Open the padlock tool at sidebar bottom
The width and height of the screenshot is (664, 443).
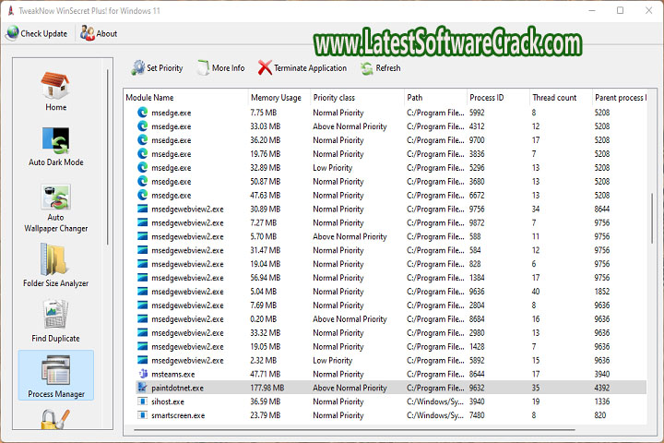coord(55,419)
